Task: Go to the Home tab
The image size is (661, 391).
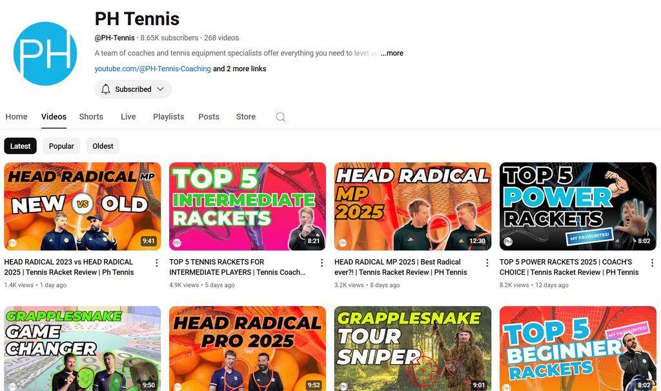Action: [16, 116]
